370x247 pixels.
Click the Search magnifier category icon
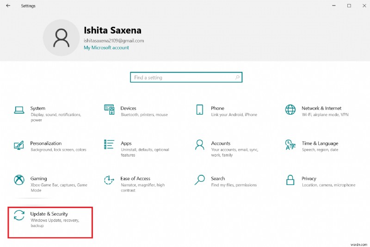tap(200, 180)
